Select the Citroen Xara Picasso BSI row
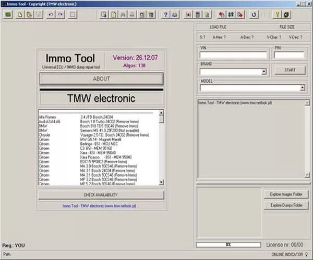 pos(99,157)
